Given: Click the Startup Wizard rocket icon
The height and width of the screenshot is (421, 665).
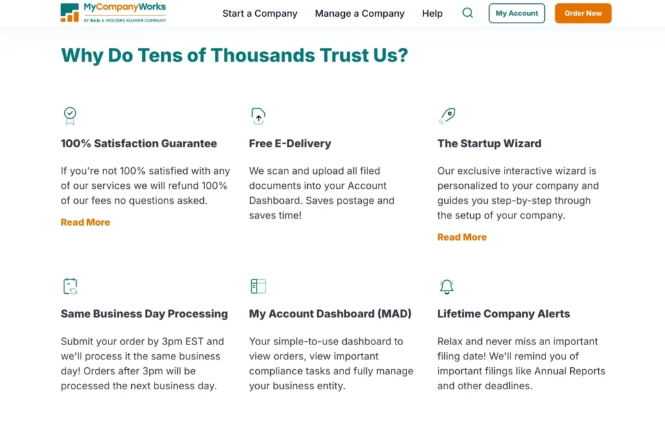Looking at the screenshot, I should pos(446,115).
